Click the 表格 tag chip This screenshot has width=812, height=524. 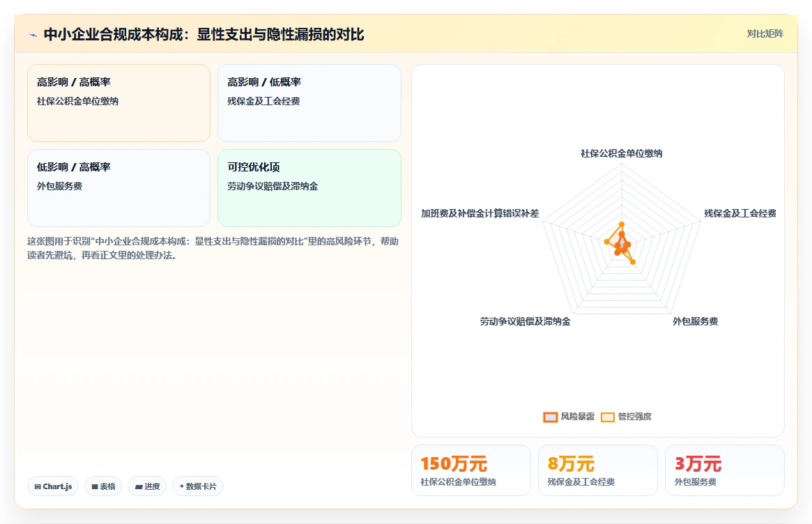103,486
